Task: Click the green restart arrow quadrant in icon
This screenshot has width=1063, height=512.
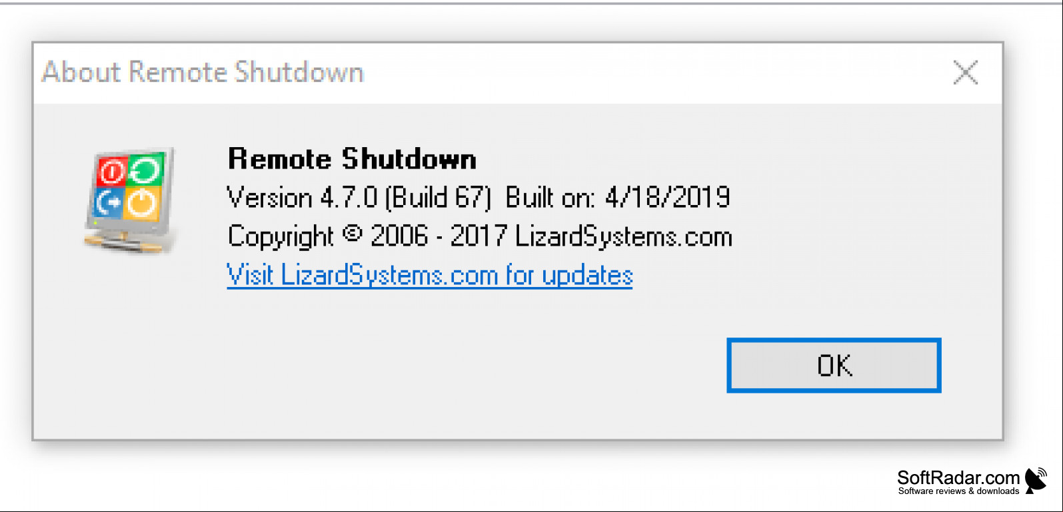Action: tap(145, 170)
